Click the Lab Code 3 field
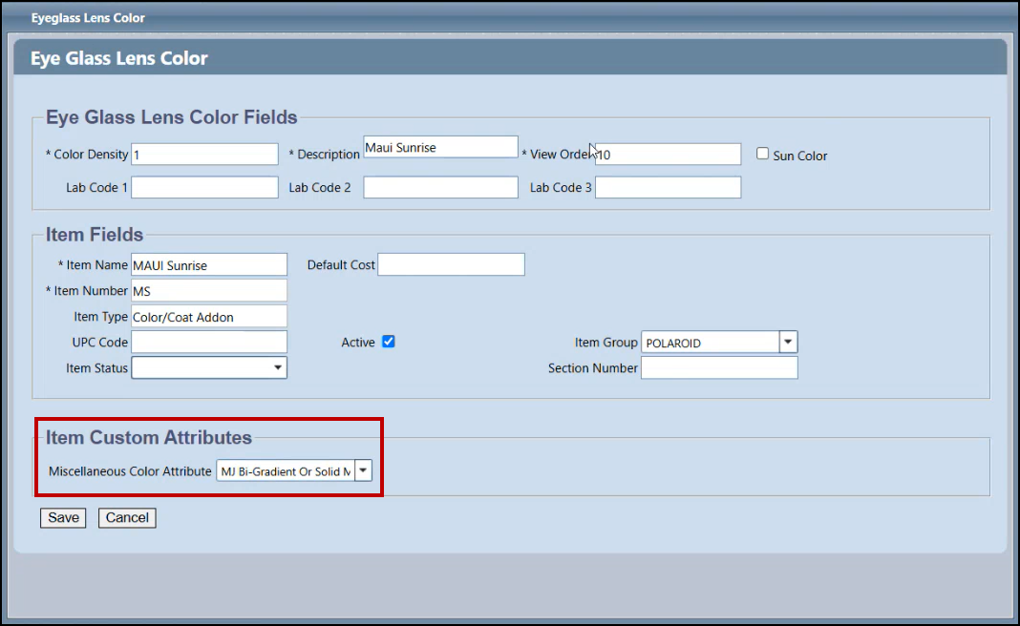Image resolution: width=1020 pixels, height=626 pixels. tap(668, 187)
